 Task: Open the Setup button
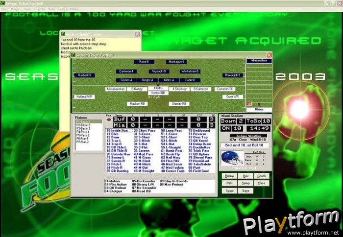[245, 183]
